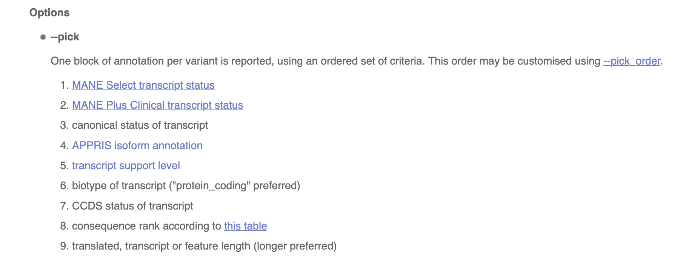
Task: Select the biotype of transcript list item
Action: 186,186
